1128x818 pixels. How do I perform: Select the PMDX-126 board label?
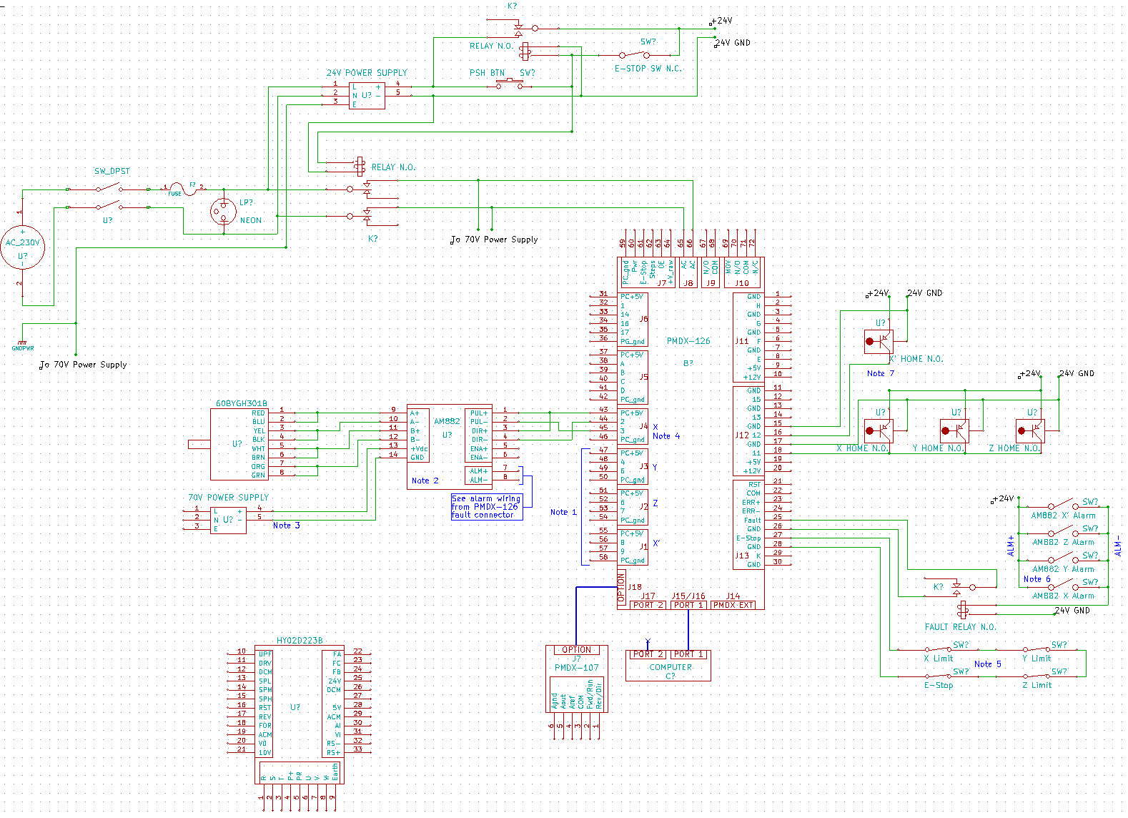[688, 341]
